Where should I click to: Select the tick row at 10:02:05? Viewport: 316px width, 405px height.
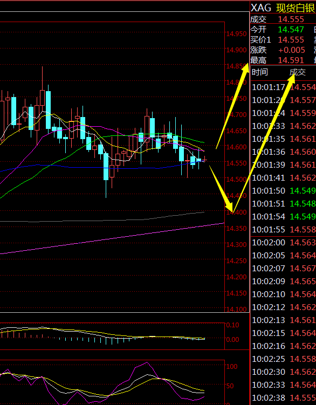tap(284, 255)
